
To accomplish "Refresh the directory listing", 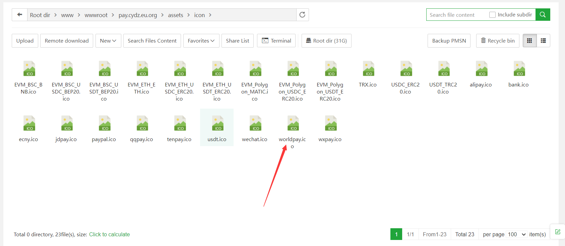I will tap(302, 15).
